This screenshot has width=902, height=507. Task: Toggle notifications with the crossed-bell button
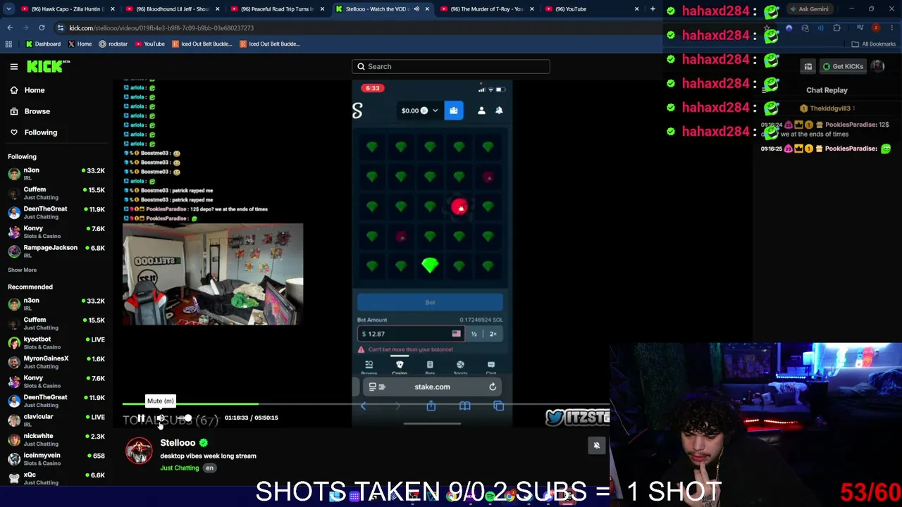tap(596, 445)
